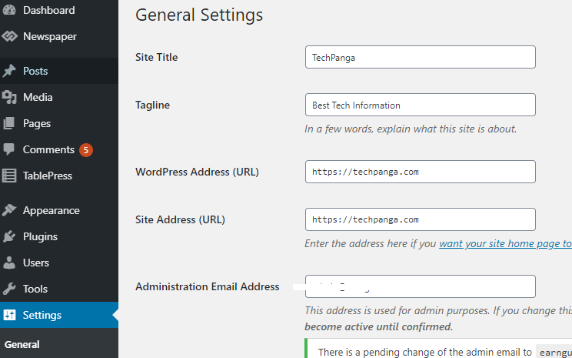Click the Users person icon

(x=9, y=263)
